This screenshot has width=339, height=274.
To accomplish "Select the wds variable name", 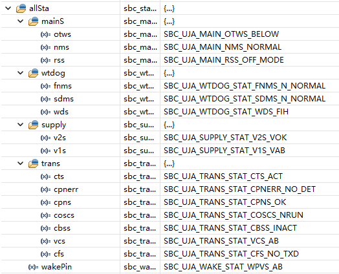I will coord(61,112).
